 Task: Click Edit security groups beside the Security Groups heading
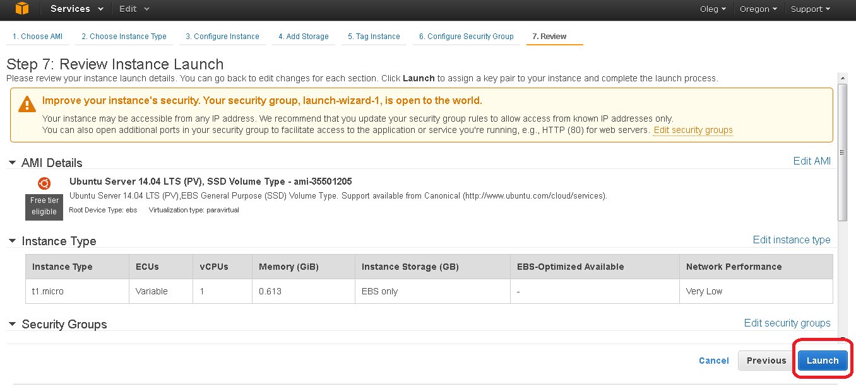click(x=787, y=323)
